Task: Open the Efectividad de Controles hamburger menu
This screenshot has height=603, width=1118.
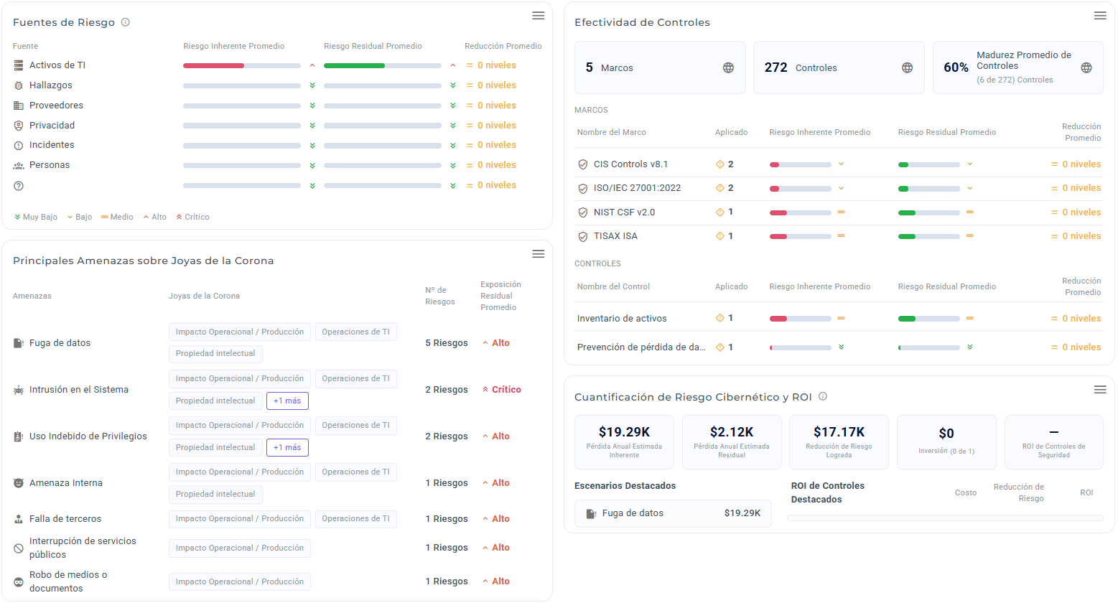Action: [1100, 16]
